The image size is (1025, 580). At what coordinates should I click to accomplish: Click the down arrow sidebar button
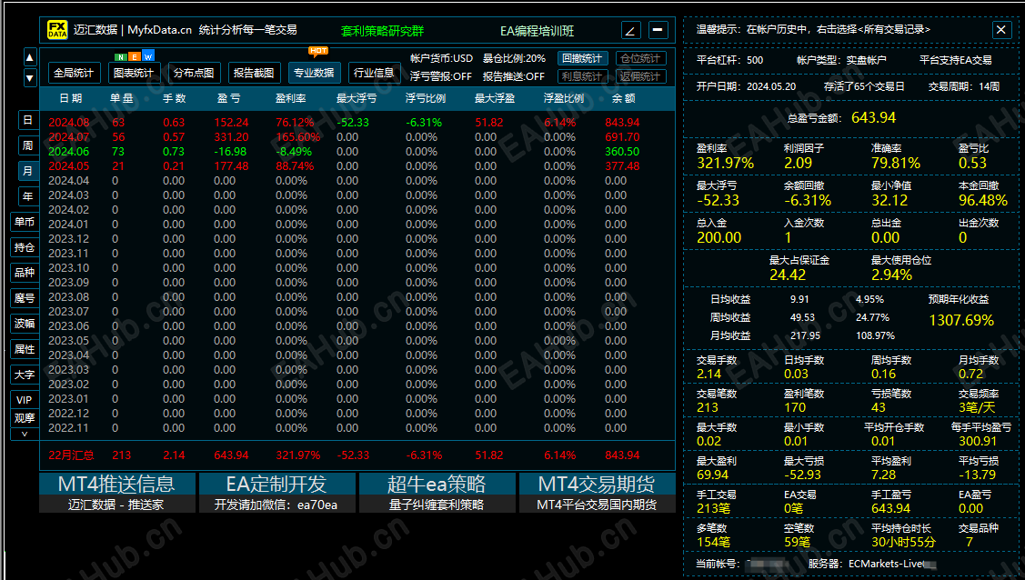(30, 77)
